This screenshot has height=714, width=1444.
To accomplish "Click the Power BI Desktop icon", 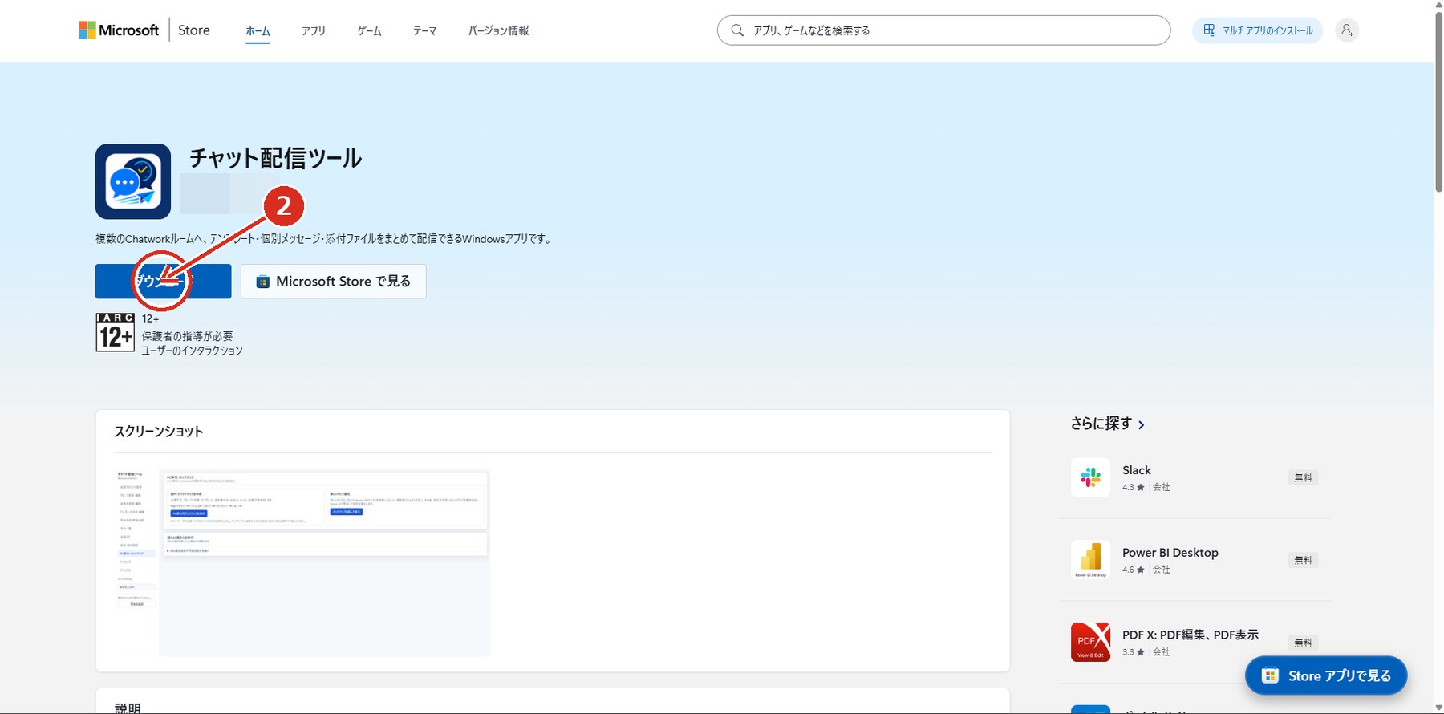I will coord(1091,560).
